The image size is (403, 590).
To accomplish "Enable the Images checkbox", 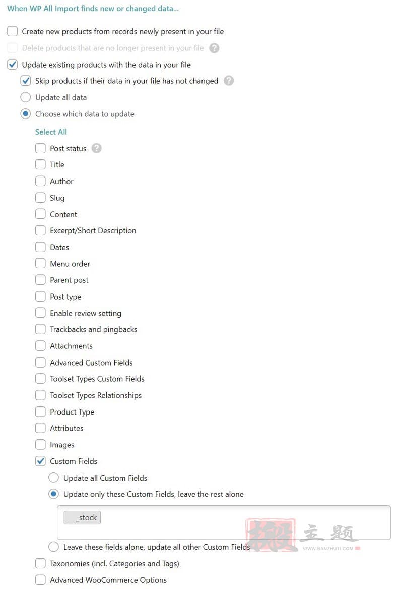I will click(x=40, y=445).
